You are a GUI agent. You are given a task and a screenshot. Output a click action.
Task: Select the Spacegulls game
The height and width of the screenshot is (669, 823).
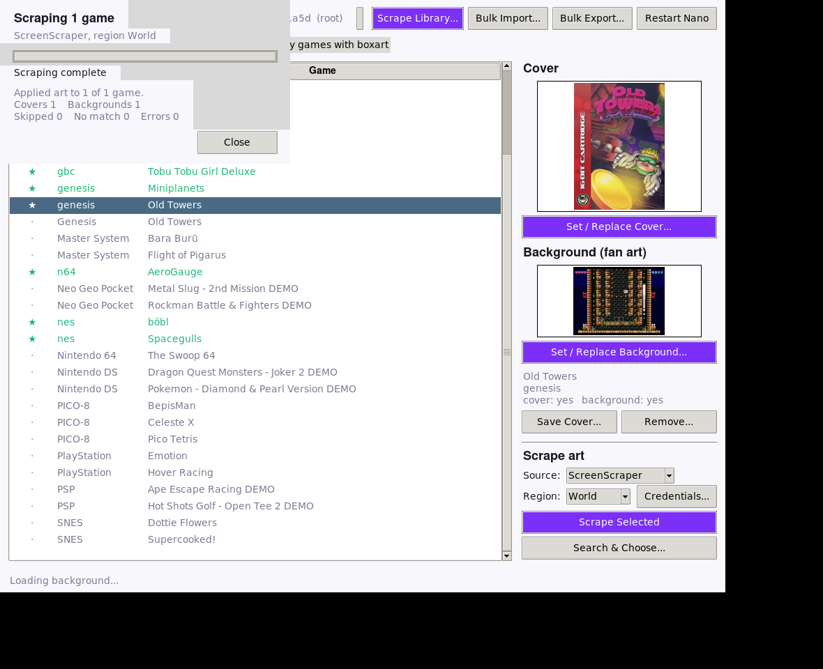point(255,339)
